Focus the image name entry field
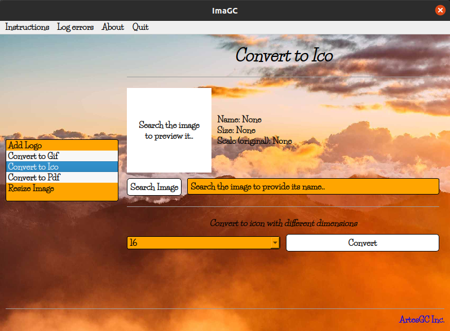The image size is (450, 331). [x=313, y=187]
